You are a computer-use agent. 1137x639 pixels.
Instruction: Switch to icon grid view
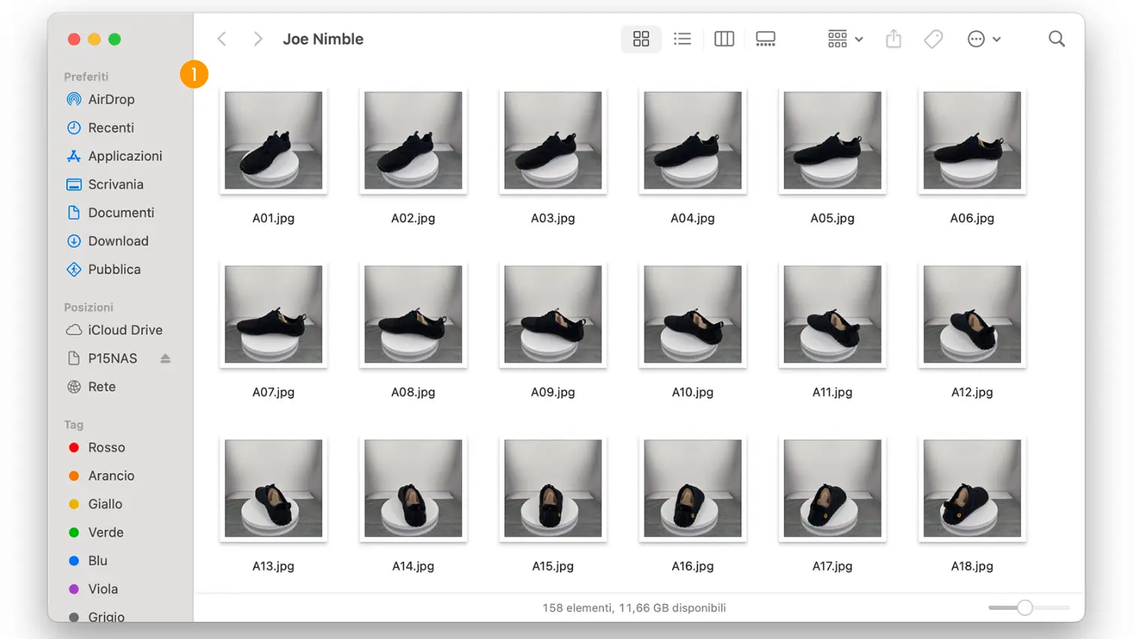pyautogui.click(x=640, y=39)
